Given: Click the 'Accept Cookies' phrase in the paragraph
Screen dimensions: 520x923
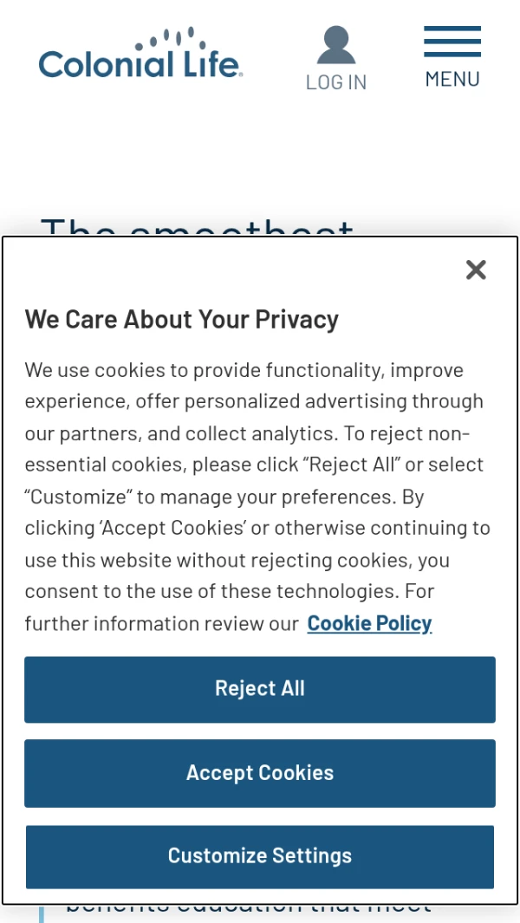Looking at the screenshot, I should [170, 528].
